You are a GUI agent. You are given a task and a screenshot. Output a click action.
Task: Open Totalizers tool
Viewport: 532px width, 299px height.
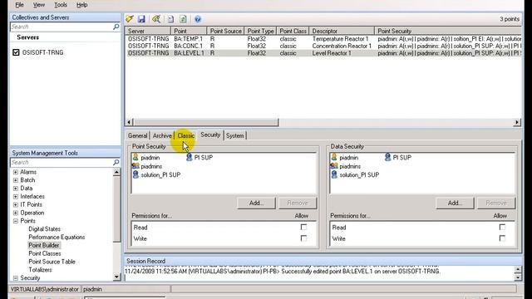tap(40, 269)
